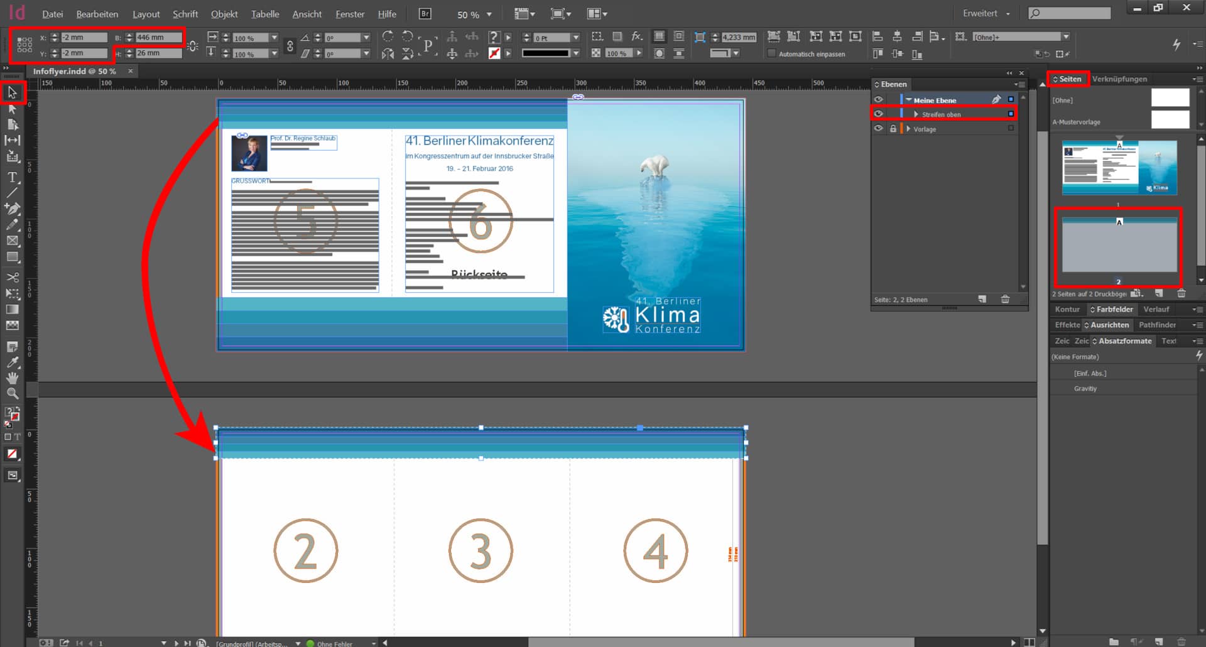Pick the Hand tool

[x=12, y=378]
